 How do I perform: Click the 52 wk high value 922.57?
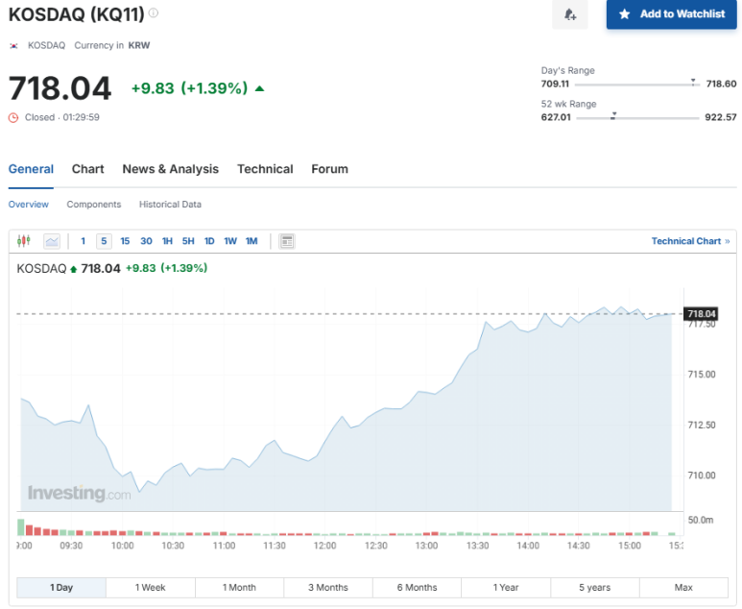pyautogui.click(x=721, y=117)
